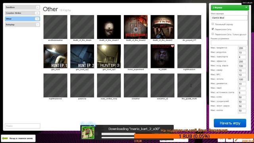This screenshot has width=254, height=143.
Task: Edit the 'Макс. колёс' value 50
Action: 242,97
